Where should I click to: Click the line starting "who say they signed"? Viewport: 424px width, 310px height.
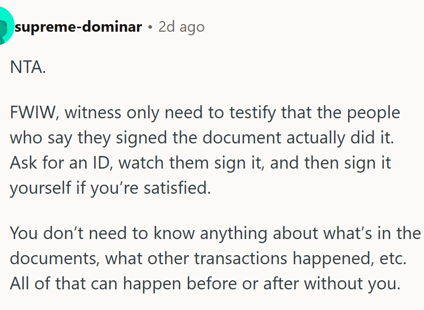pos(201,137)
